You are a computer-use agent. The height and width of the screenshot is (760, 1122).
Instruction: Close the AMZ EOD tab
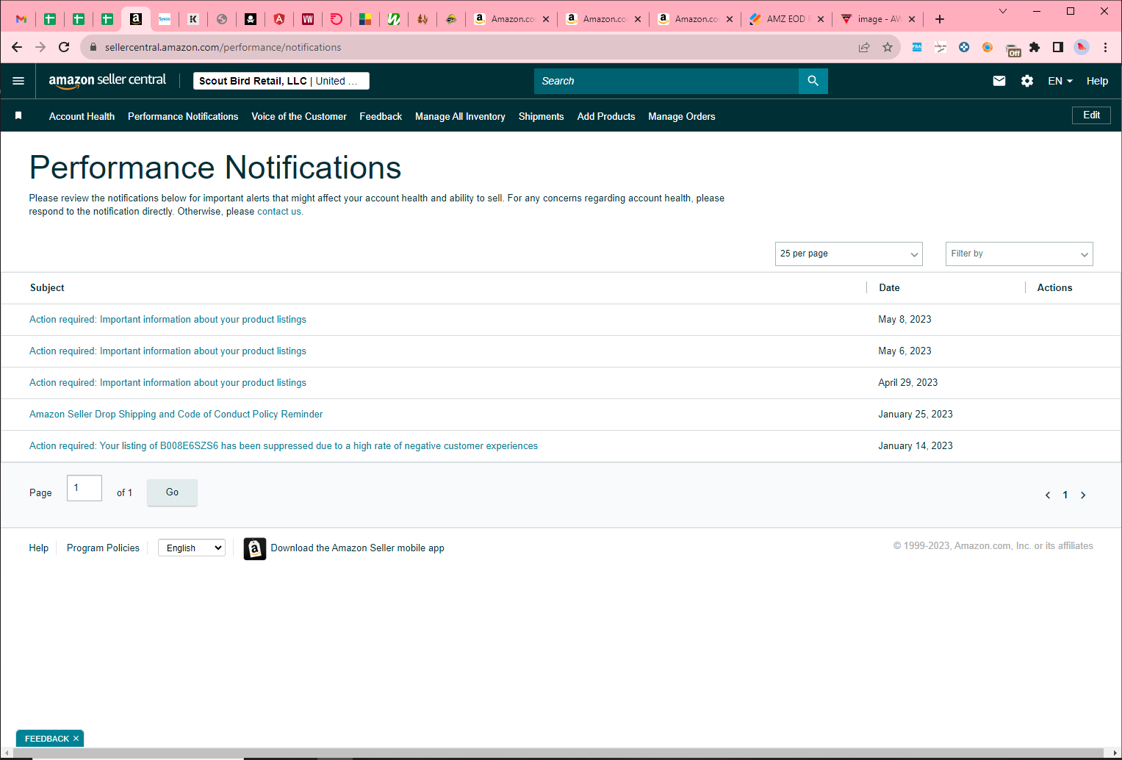coord(821,19)
